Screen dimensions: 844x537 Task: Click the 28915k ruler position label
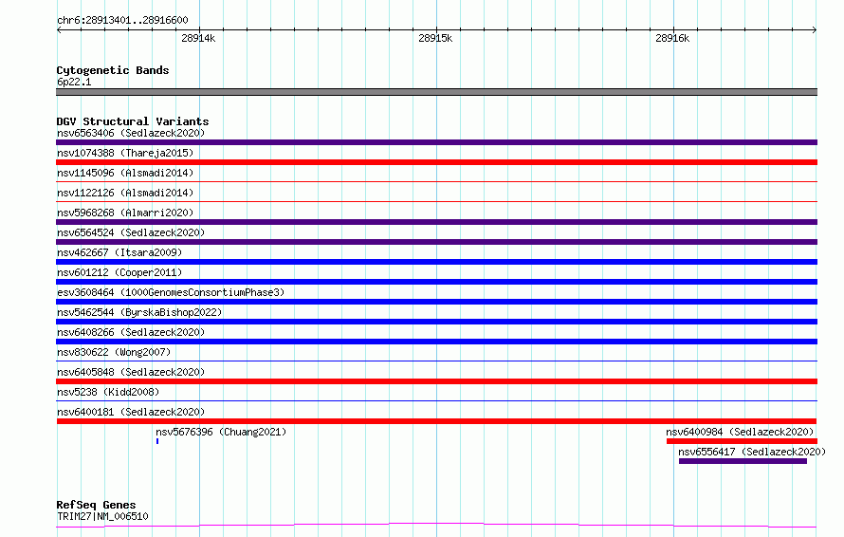pos(435,38)
